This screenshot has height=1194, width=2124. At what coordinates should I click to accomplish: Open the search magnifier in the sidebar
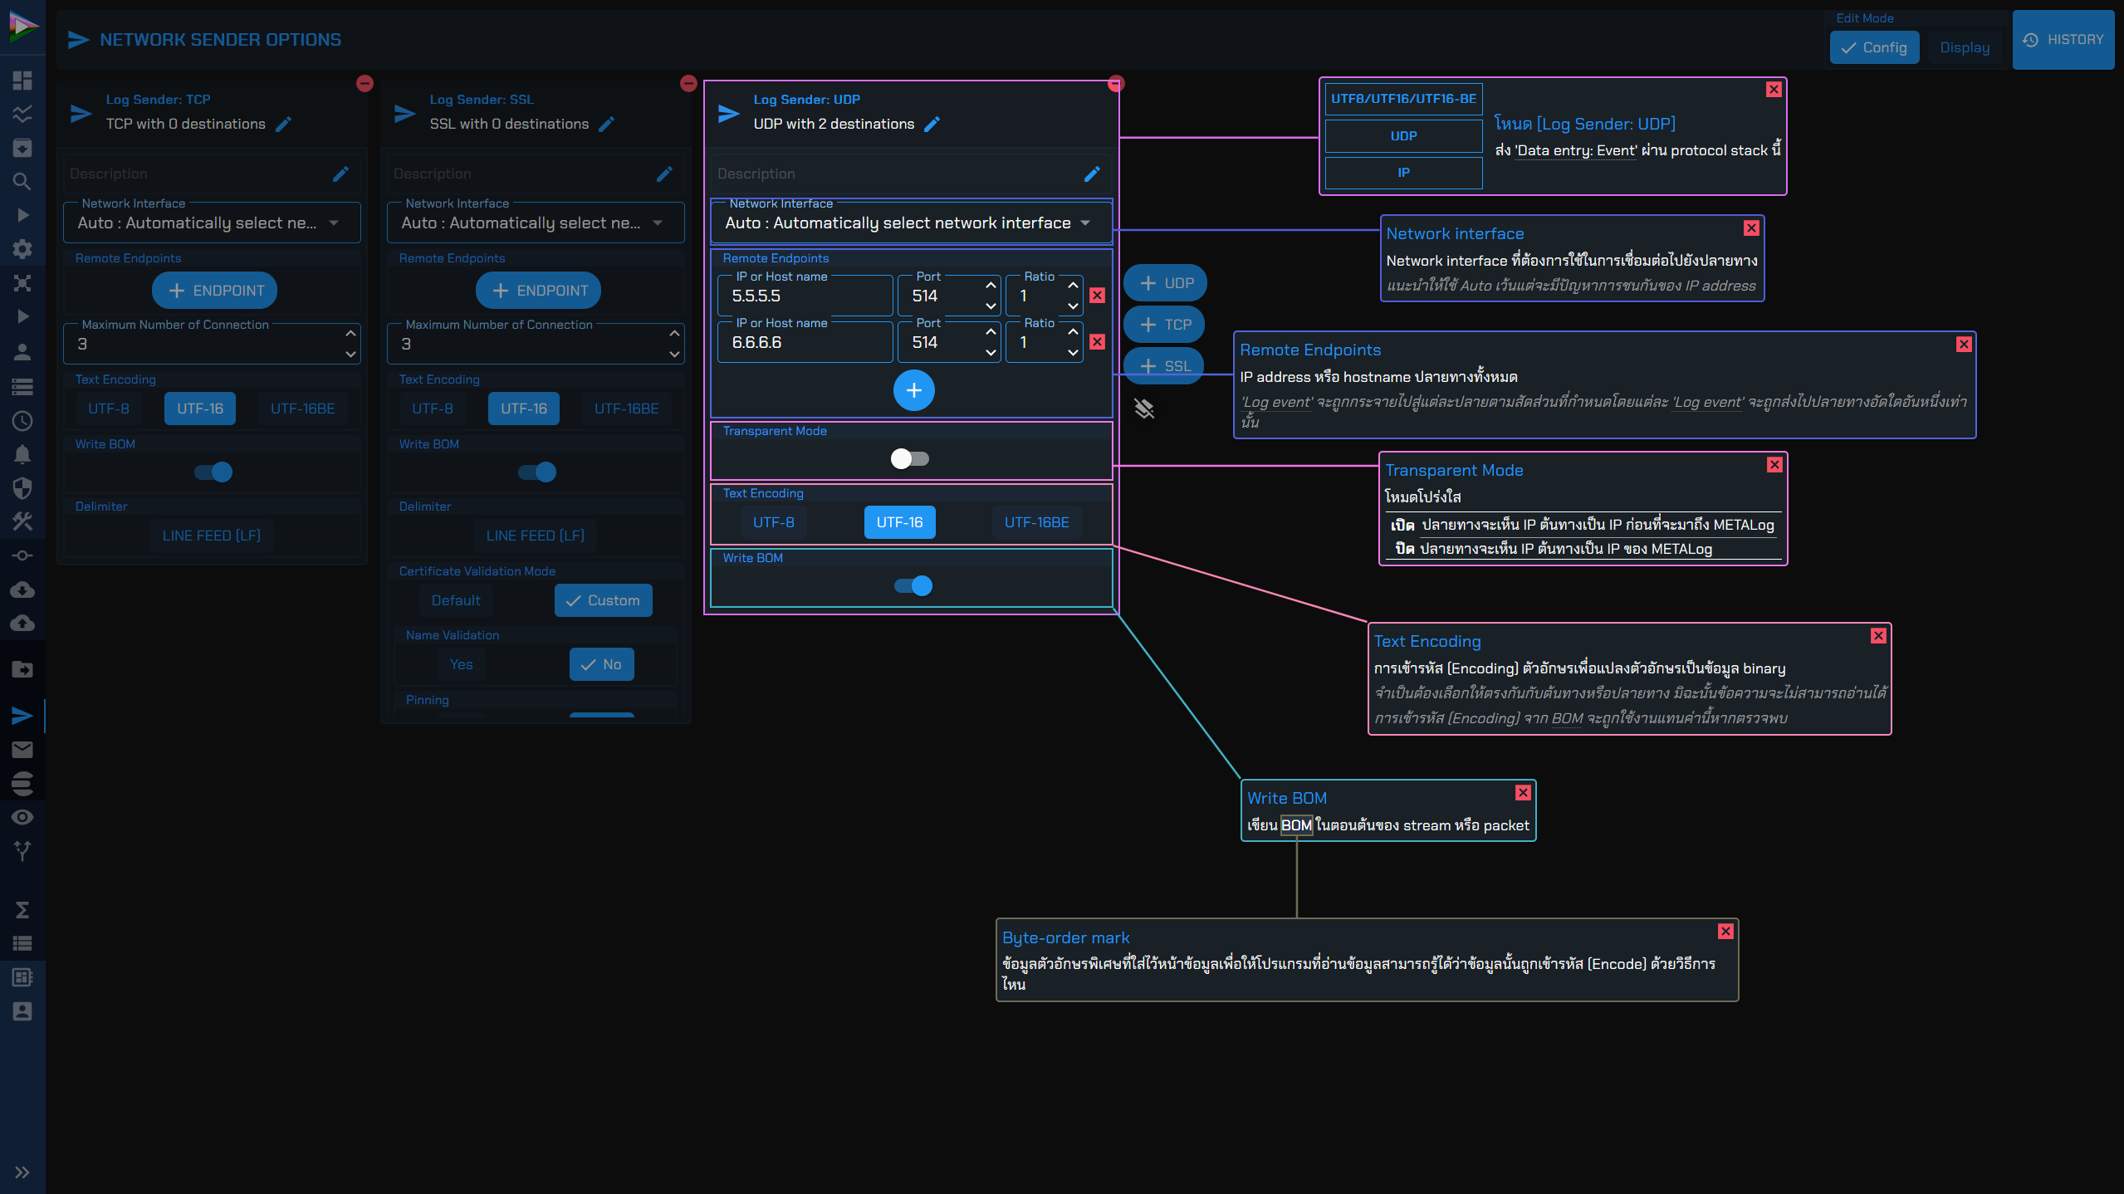click(22, 182)
